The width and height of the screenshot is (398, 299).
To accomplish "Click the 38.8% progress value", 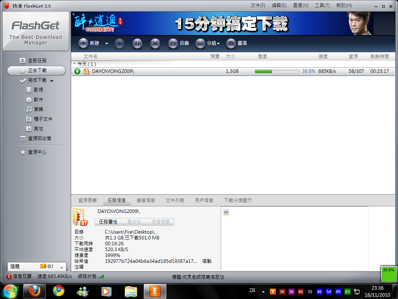I will tap(309, 71).
